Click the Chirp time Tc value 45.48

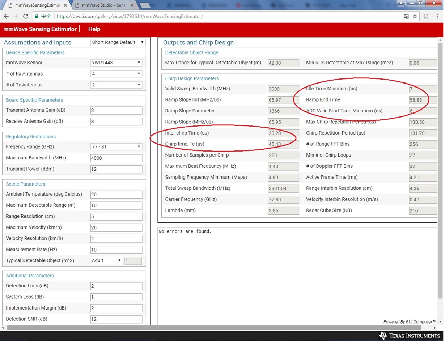(x=284, y=144)
